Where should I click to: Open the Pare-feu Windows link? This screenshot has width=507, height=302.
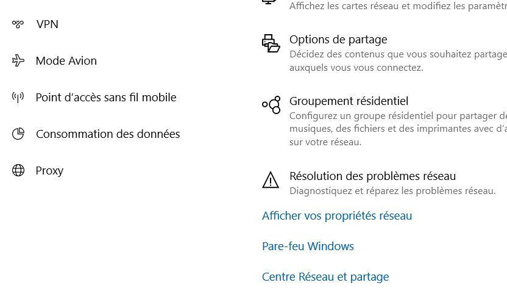tap(308, 246)
